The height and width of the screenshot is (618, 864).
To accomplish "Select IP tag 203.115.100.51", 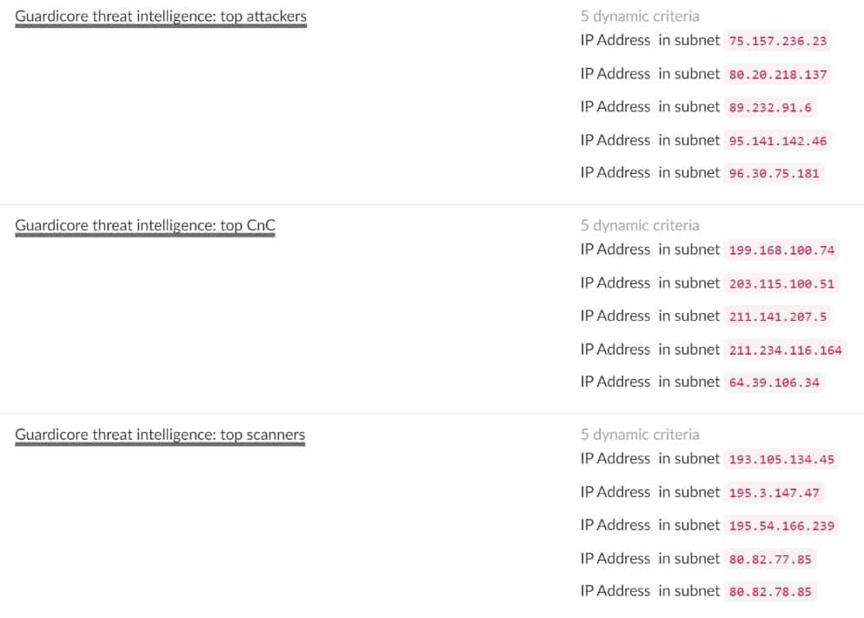I will (x=781, y=283).
